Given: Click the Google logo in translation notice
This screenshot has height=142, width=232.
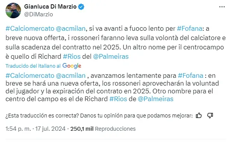Looking at the screenshot, I should click(x=72, y=66).
